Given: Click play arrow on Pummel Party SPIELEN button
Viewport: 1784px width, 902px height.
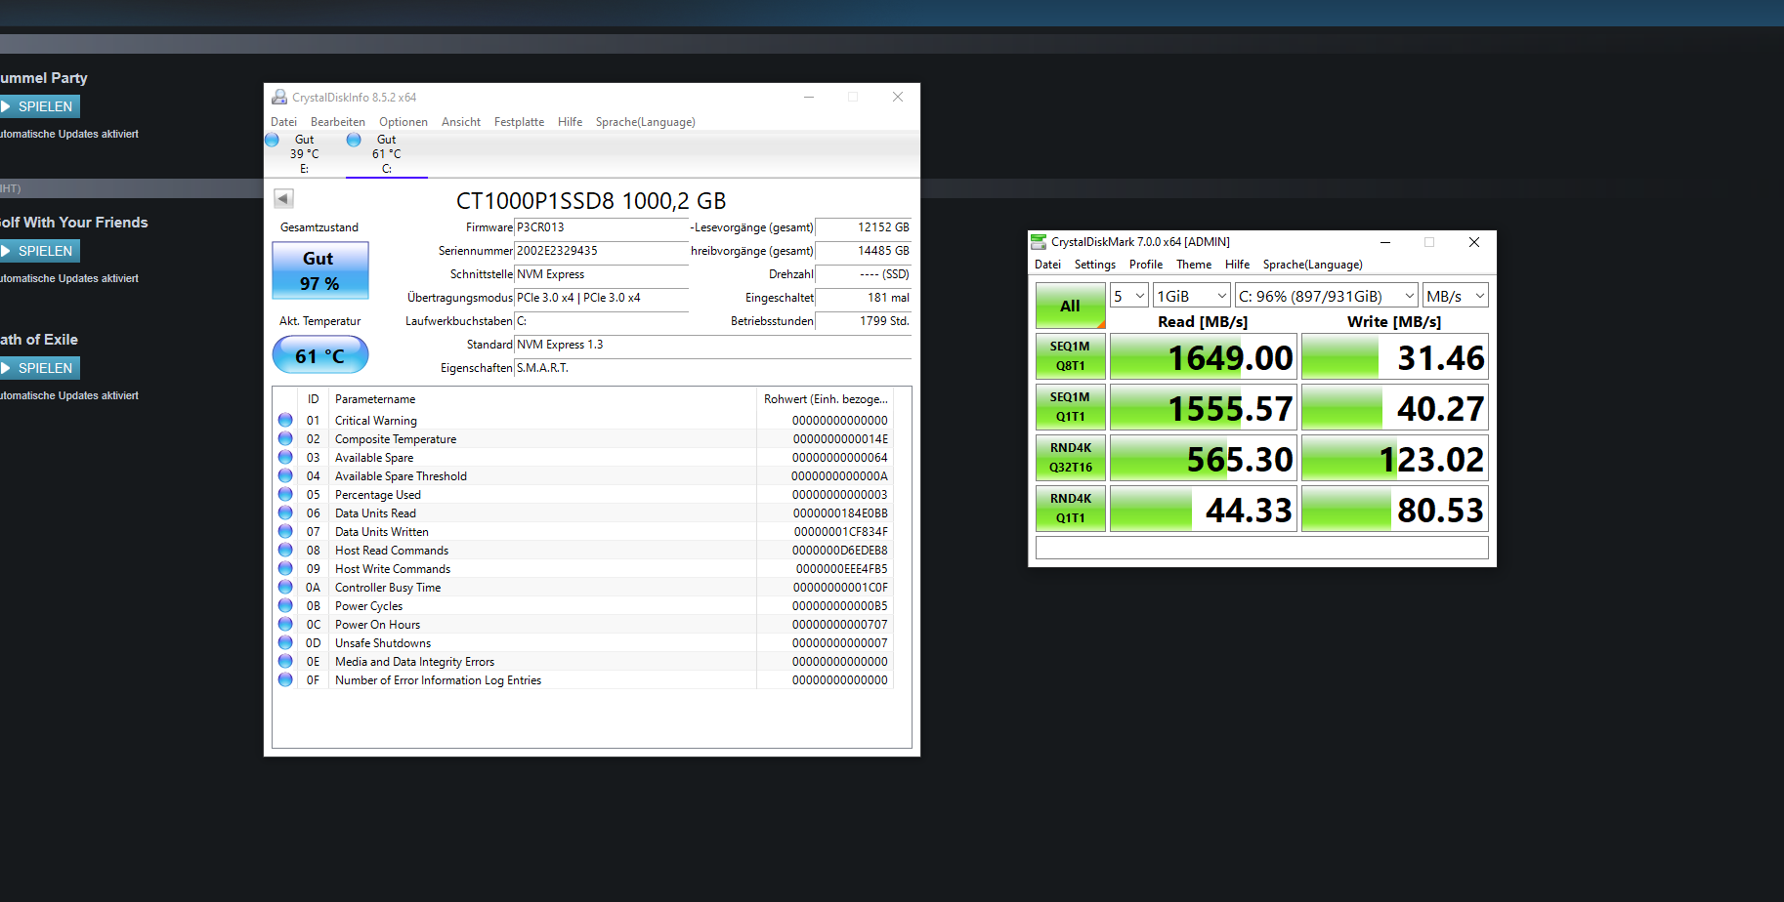Looking at the screenshot, I should click(6, 106).
